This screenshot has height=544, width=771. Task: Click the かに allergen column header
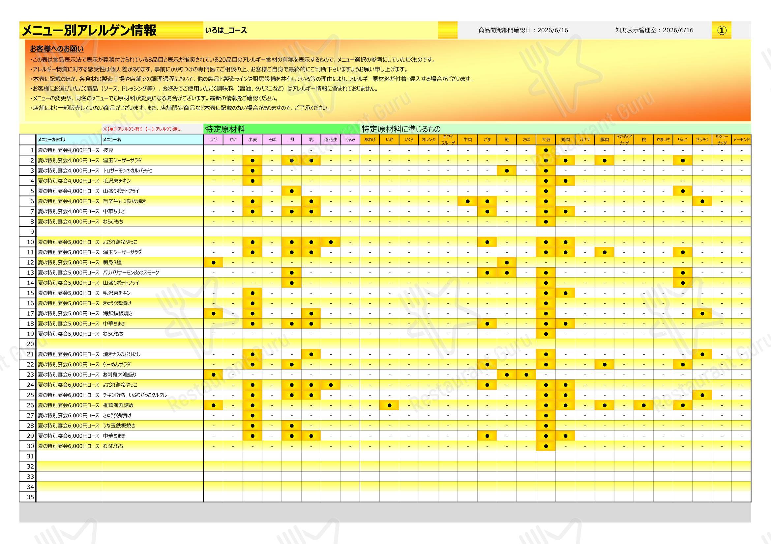point(233,140)
